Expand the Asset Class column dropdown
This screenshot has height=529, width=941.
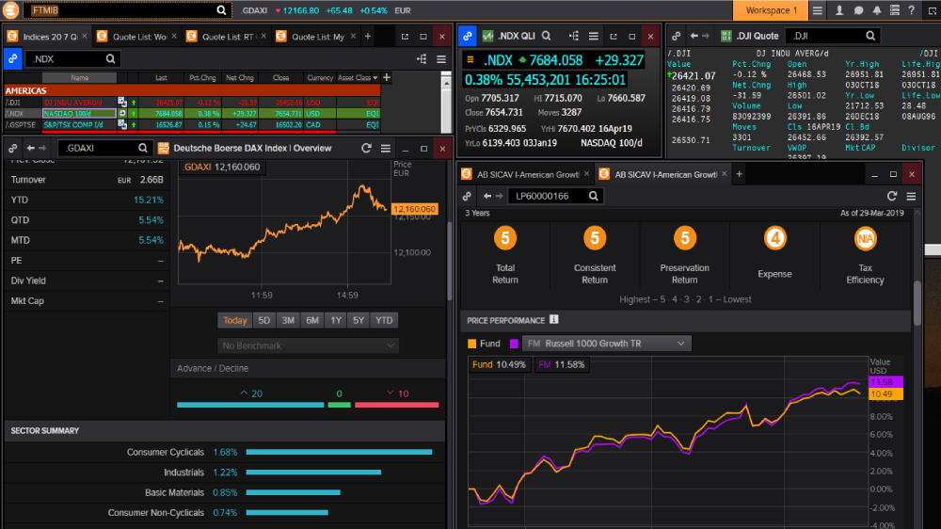pos(375,77)
